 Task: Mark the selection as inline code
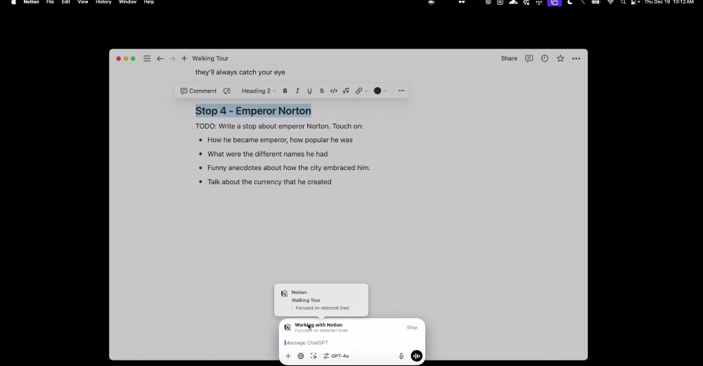333,91
